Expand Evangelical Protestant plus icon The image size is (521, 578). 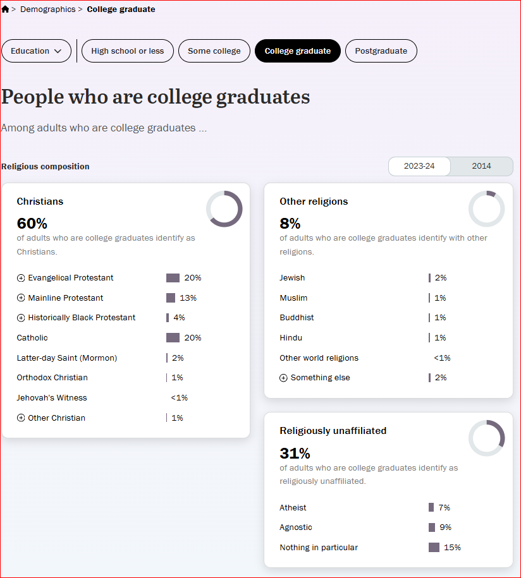(21, 278)
